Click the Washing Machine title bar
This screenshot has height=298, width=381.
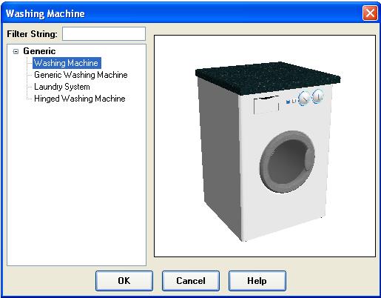coord(183,13)
